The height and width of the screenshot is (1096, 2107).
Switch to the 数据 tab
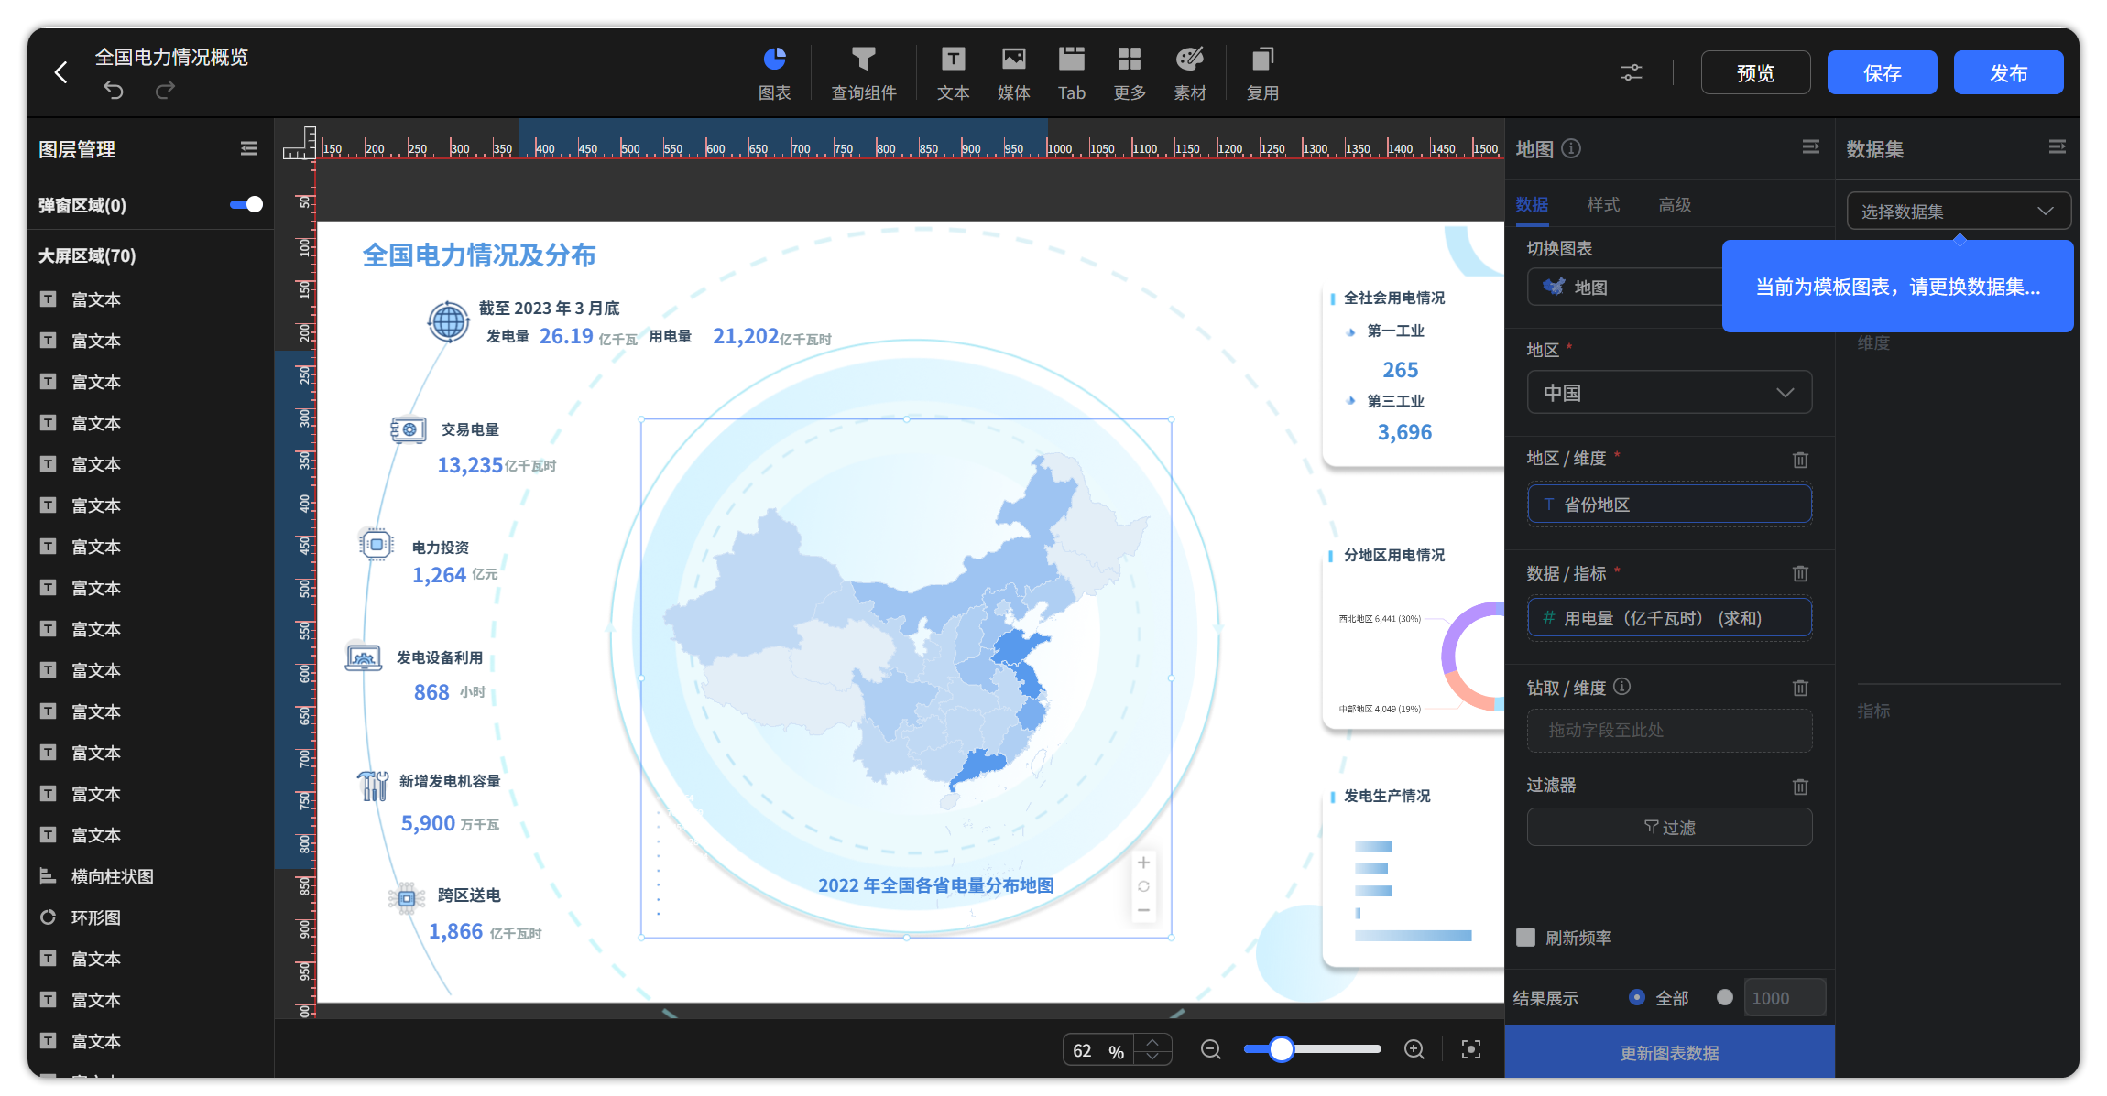1532,205
